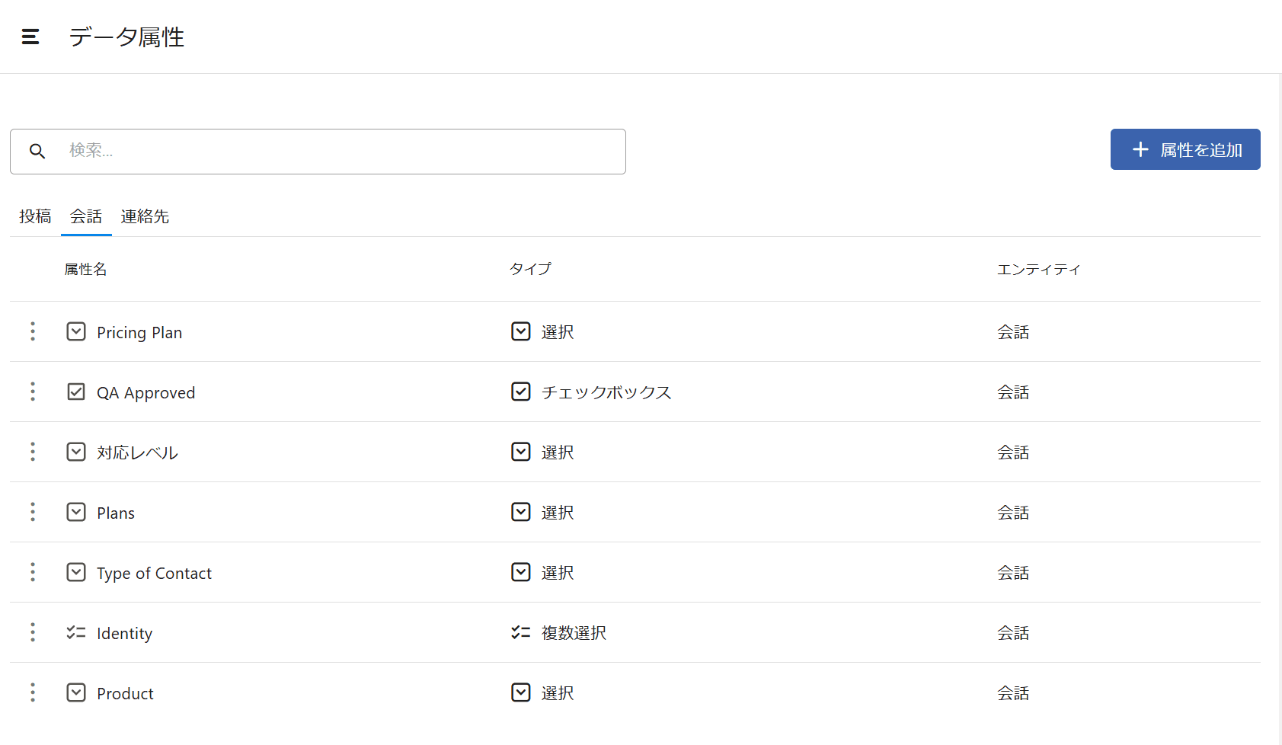The image size is (1282, 745).
Task: Click the multi-select icon beside Identity
Action: (x=76, y=632)
